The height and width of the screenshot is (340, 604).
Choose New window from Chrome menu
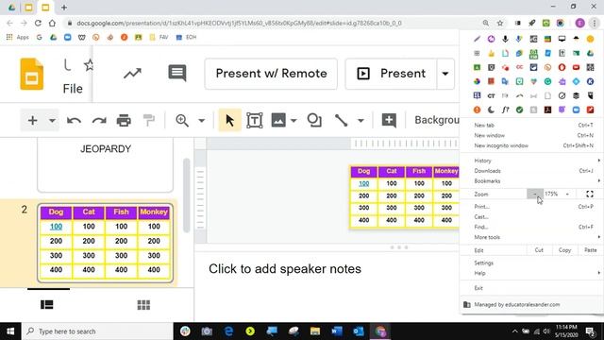(x=531, y=135)
